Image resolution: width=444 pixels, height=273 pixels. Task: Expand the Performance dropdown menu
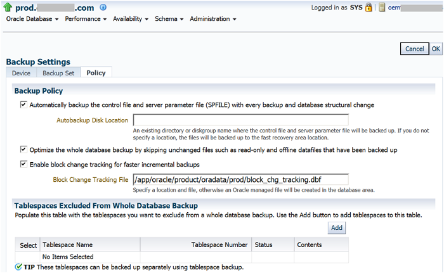coord(86,19)
